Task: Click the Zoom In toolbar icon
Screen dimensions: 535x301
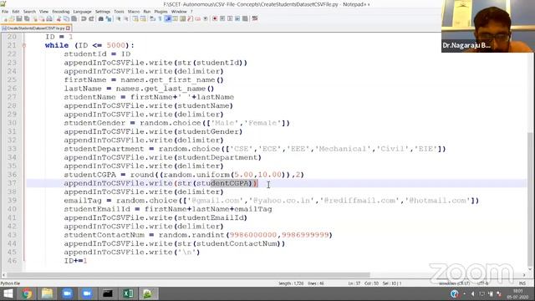Action: pos(119,18)
